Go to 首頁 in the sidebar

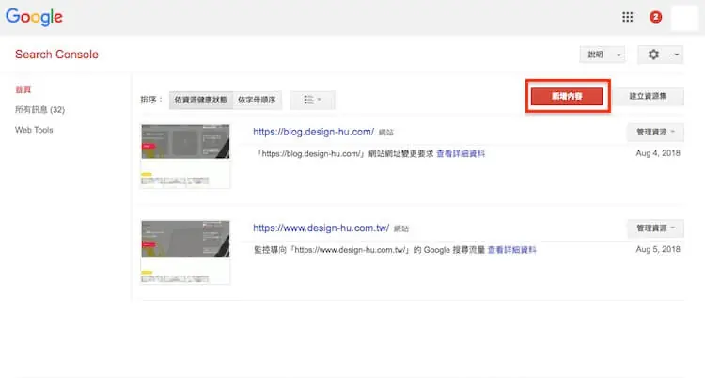tap(23, 89)
